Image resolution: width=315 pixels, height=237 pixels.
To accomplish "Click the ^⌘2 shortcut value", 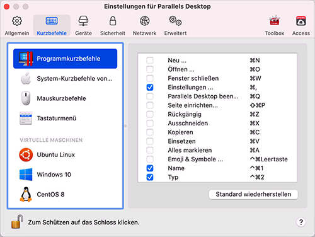I will click(x=257, y=177).
